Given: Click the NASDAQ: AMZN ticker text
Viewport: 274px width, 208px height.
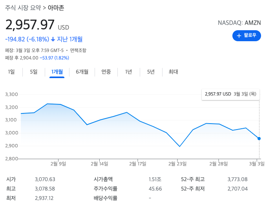Looking at the screenshot, I should 239,23.
